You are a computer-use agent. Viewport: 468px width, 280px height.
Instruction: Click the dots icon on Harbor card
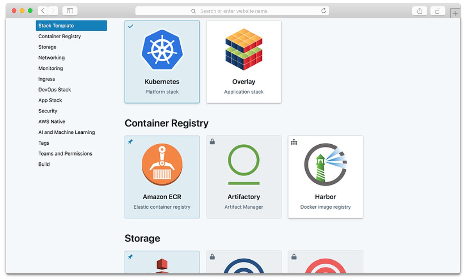click(x=294, y=142)
